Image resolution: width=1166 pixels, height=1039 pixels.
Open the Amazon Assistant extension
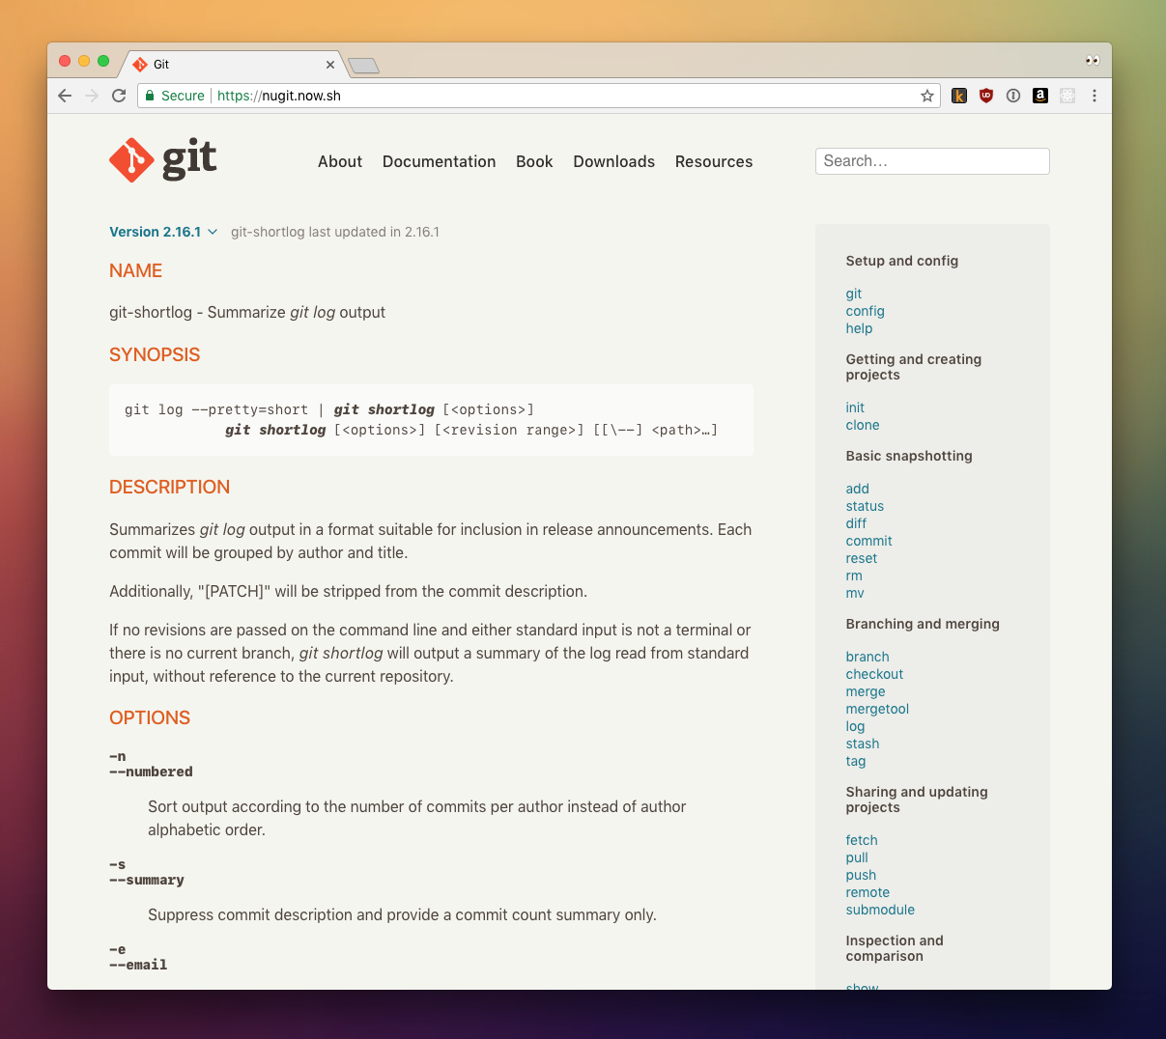(1040, 96)
